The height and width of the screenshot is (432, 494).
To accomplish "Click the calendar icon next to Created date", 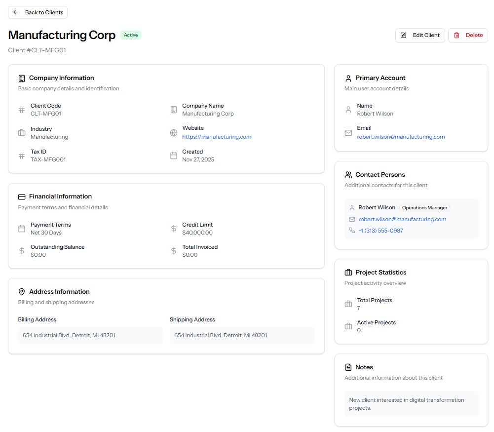I will tap(173, 155).
